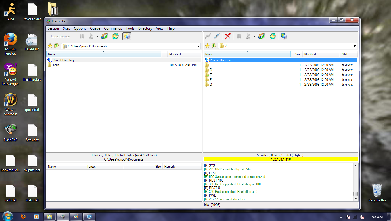The image size is (391, 221).
Task: Sort remote pane by Attrib column
Action: coord(348,54)
